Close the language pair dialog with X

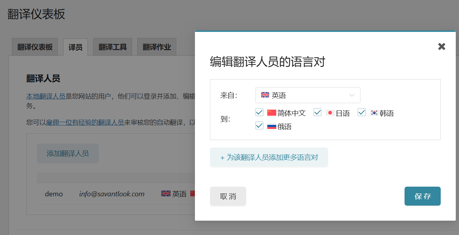(x=441, y=47)
